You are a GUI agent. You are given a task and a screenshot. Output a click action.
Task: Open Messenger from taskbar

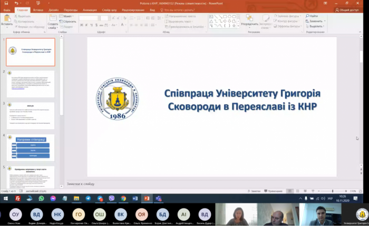click(x=53, y=199)
